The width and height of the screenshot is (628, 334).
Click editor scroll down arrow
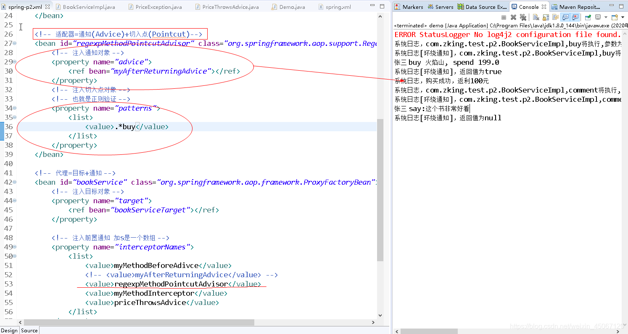(x=380, y=315)
